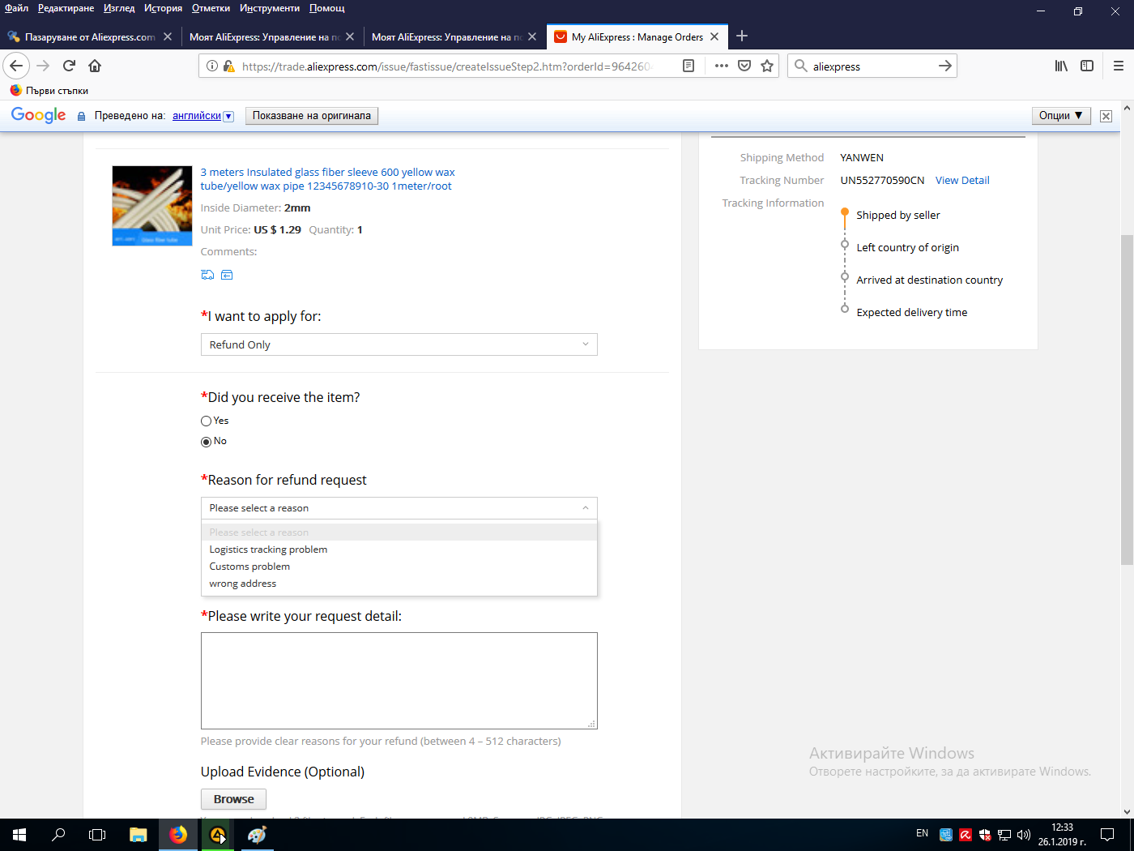
Task: Open a new browser tab
Action: point(742,36)
